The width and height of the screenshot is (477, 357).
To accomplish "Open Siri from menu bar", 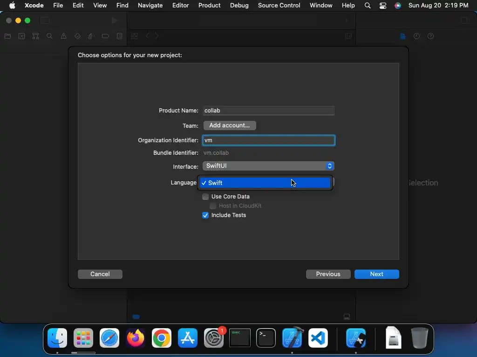I will tap(398, 6).
